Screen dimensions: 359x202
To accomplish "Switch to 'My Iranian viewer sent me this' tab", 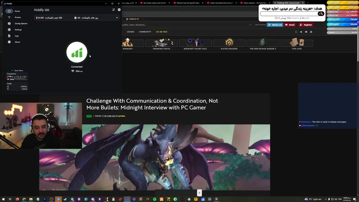I will pos(154,3).
